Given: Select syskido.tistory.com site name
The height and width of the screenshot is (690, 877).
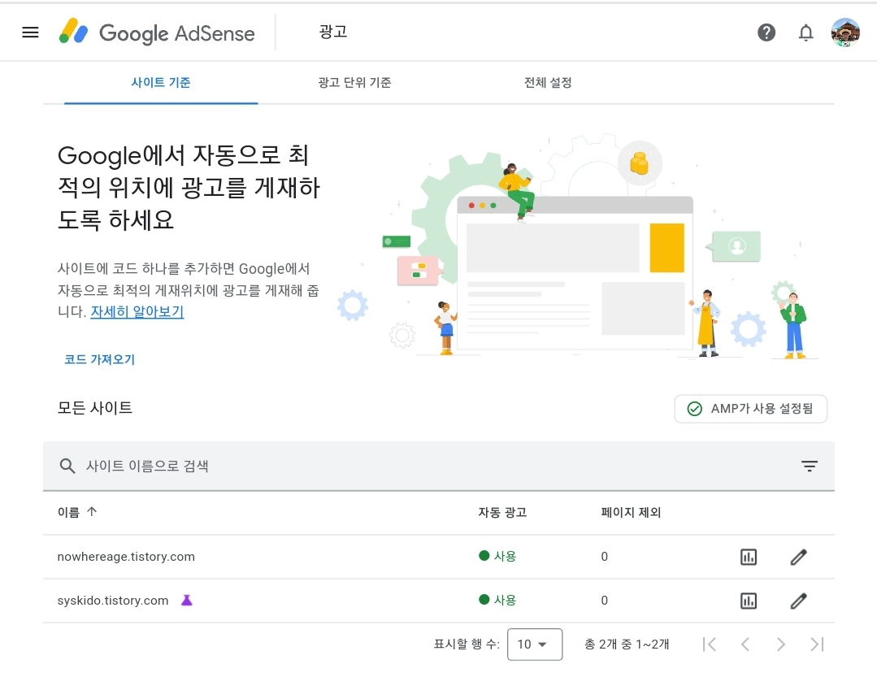Looking at the screenshot, I should click(112, 601).
